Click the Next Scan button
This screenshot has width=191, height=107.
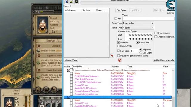(135, 10)
